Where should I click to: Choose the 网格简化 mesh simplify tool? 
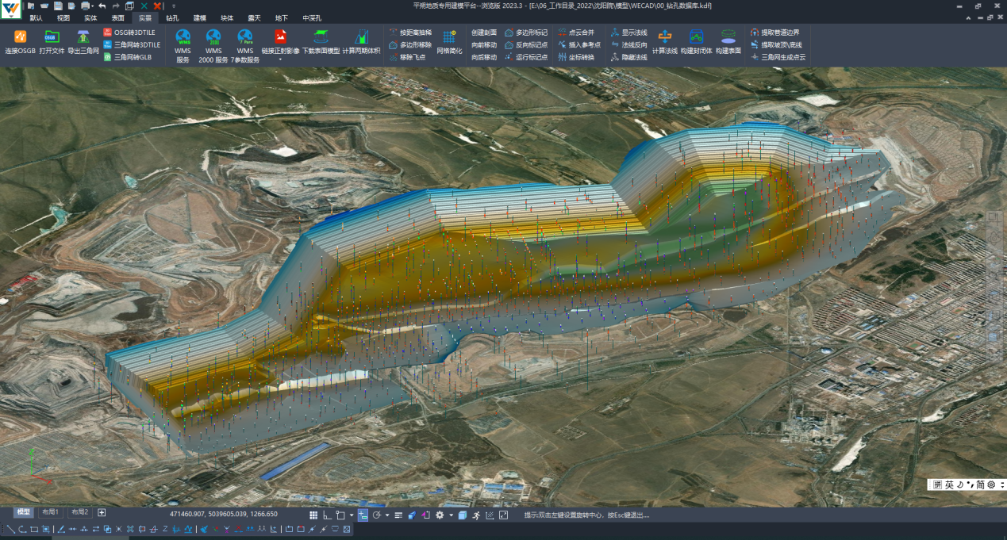449,37
